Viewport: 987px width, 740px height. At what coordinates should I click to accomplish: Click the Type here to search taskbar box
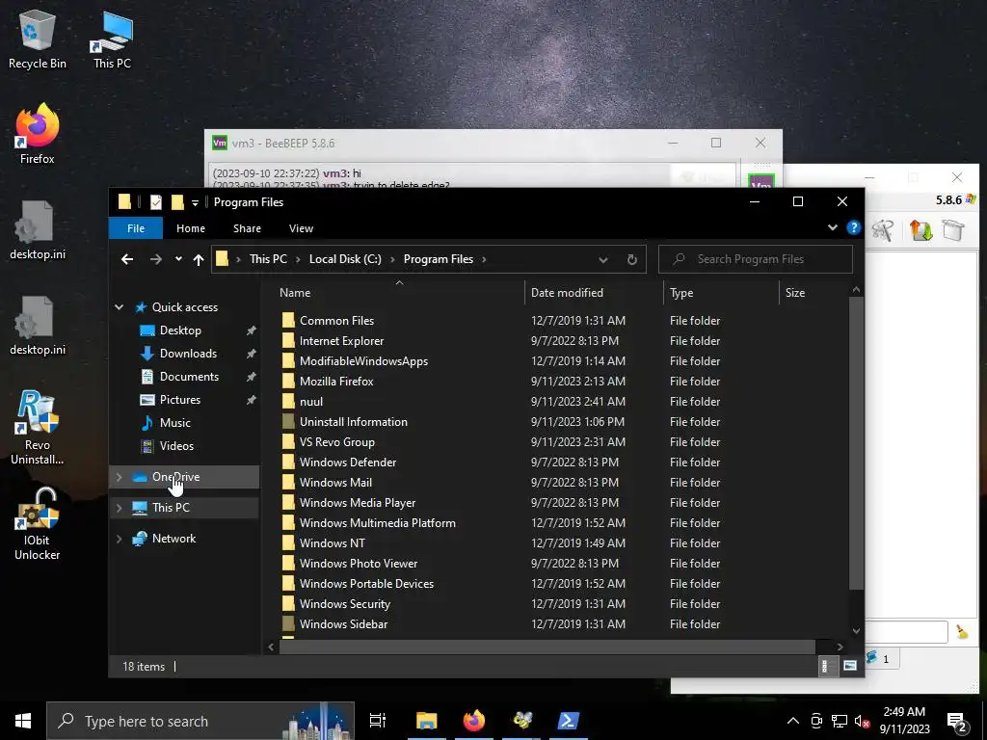[x=200, y=721]
